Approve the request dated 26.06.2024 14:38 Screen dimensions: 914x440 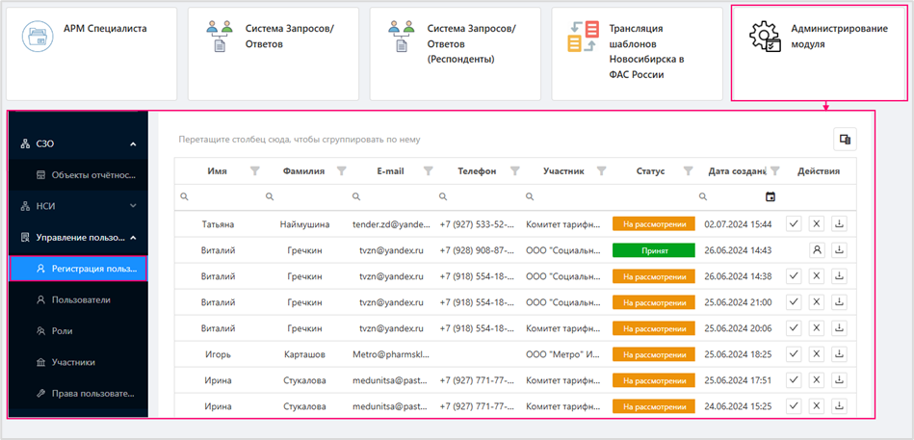794,275
